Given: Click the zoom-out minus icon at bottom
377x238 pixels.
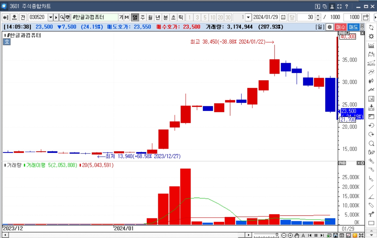Looking at the screenshot, I should click(x=284, y=235).
